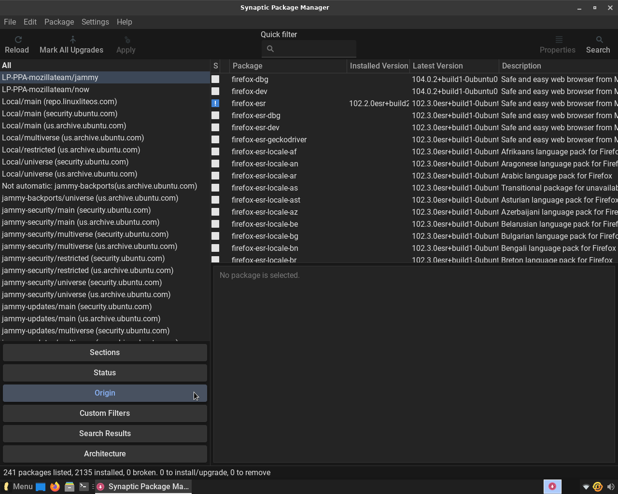Image resolution: width=618 pixels, height=494 pixels.
Task: Launch Firefox from the taskbar
Action: click(x=55, y=486)
